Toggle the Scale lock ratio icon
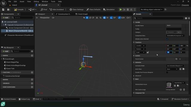Screen dimensions: 191x107 (148, 52)
